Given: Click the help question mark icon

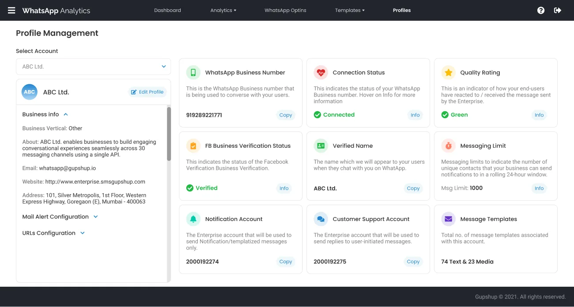Looking at the screenshot, I should click(541, 10).
